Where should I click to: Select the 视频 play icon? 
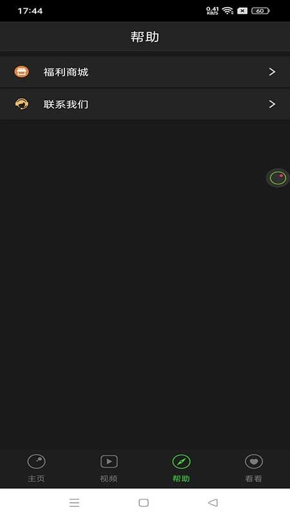[x=109, y=461]
